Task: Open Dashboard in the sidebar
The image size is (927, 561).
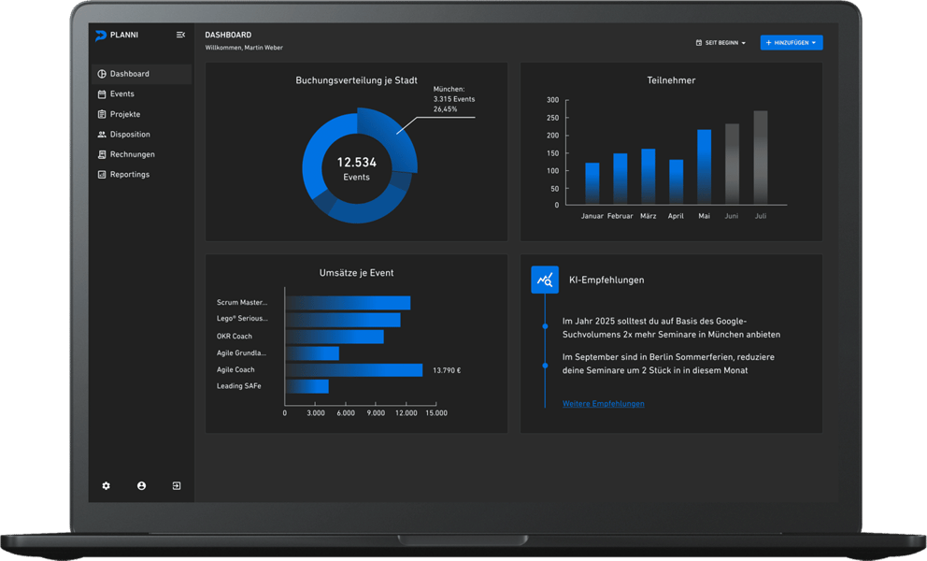Action: [x=141, y=74]
